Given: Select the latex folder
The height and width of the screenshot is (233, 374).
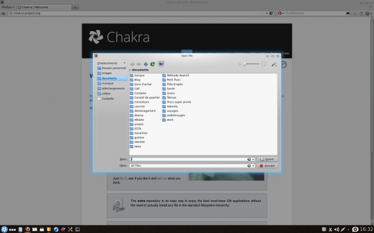Looking at the screenshot, I should [x=135, y=146].
